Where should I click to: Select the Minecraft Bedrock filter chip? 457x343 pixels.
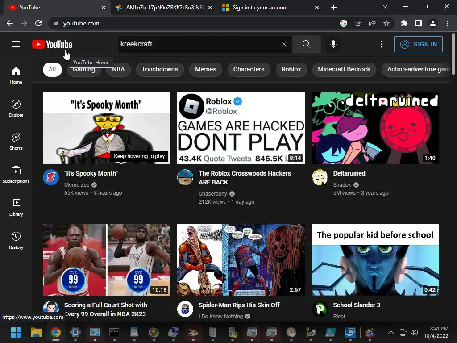[344, 69]
